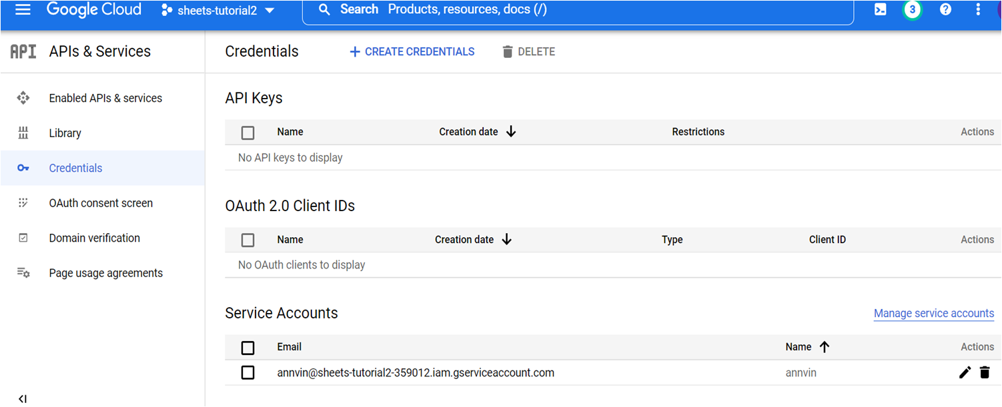Open notifications badge showing 3
The height and width of the screenshot is (407, 1002).
pos(913,10)
